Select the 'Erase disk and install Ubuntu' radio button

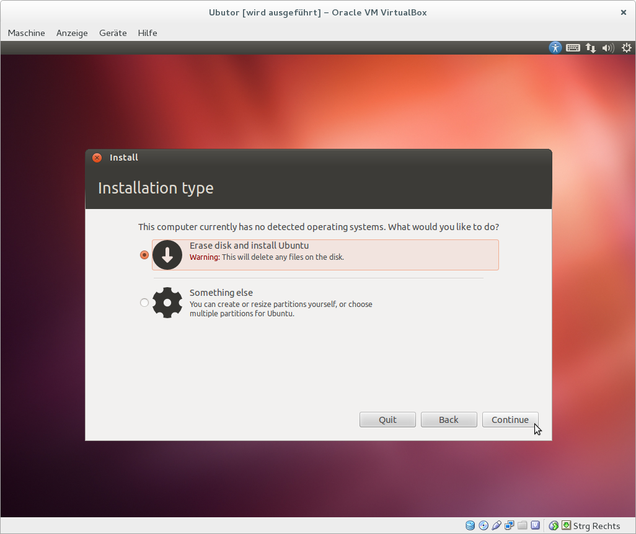144,255
